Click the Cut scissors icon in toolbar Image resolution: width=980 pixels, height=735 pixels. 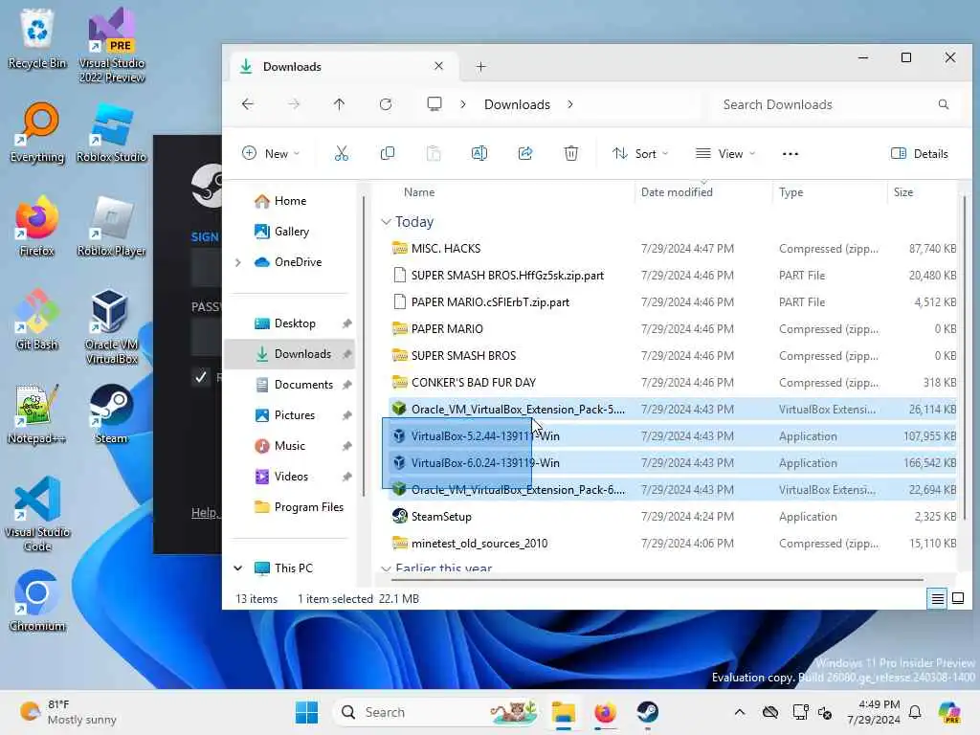coord(342,154)
